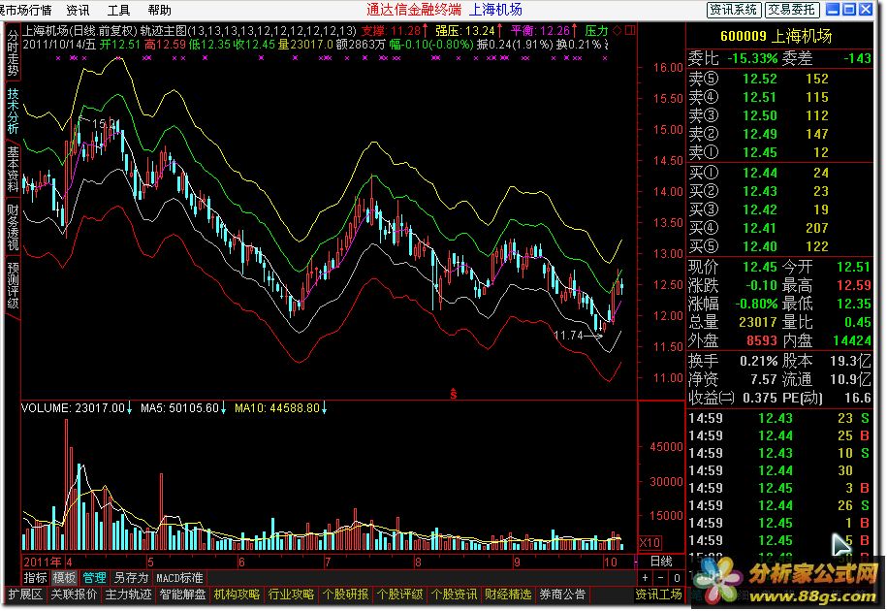Open the 关联报价 bottom tab
This screenshot has height=611, width=887.
(x=74, y=595)
